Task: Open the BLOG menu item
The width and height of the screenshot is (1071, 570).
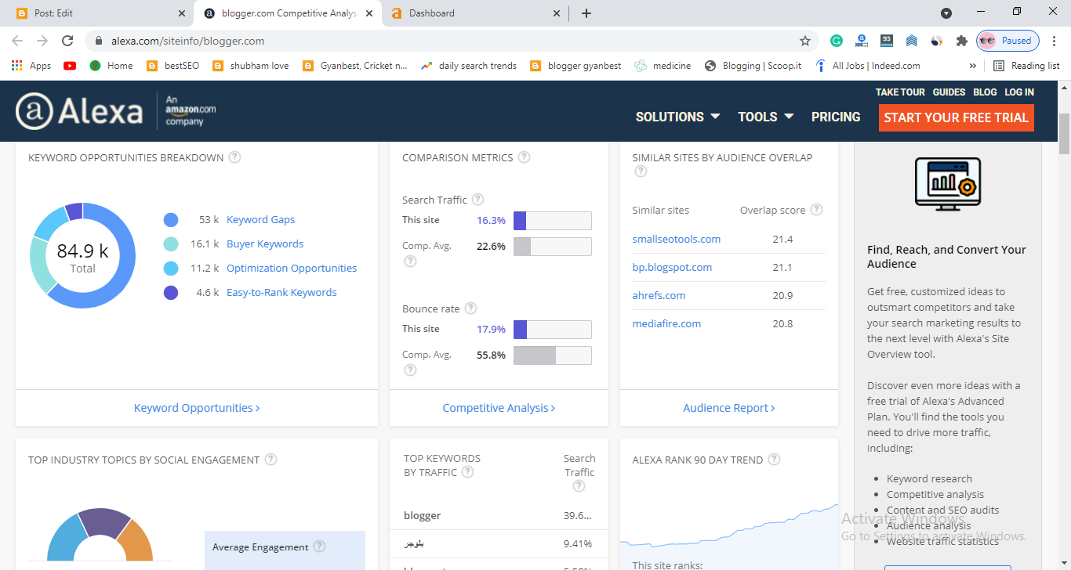Action: point(985,92)
